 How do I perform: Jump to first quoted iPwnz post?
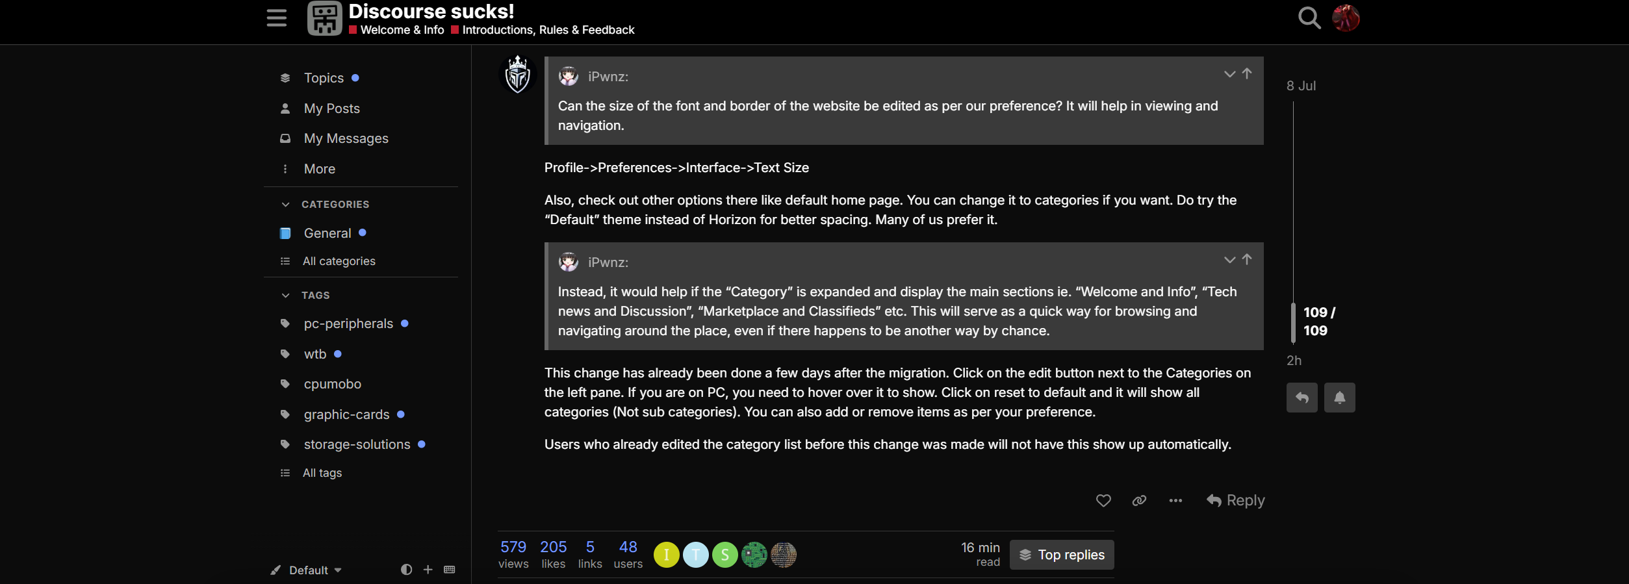pyautogui.click(x=1247, y=73)
